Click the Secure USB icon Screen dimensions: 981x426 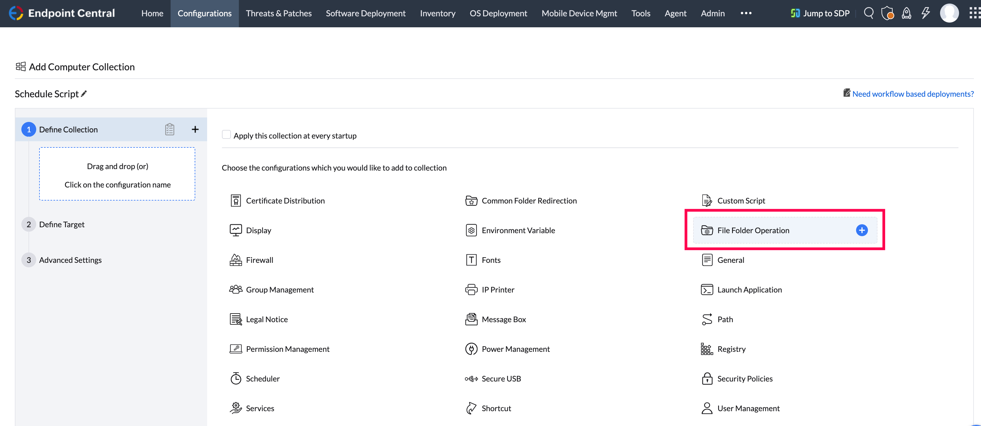click(x=472, y=379)
